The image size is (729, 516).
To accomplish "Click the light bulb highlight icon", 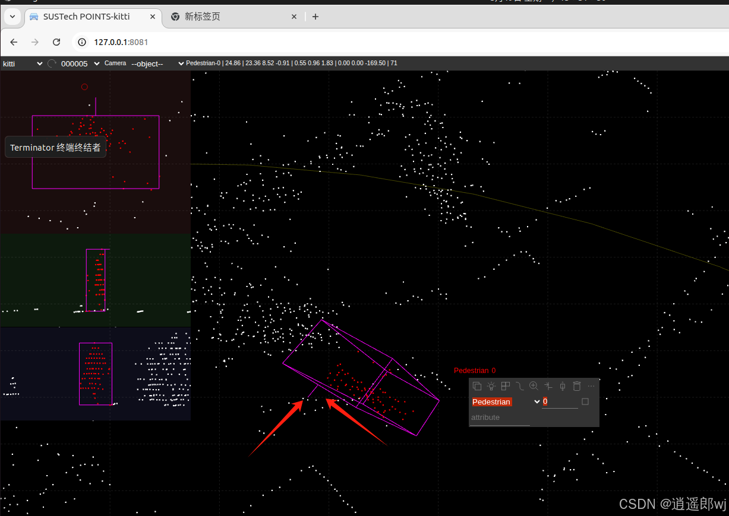I will [491, 386].
